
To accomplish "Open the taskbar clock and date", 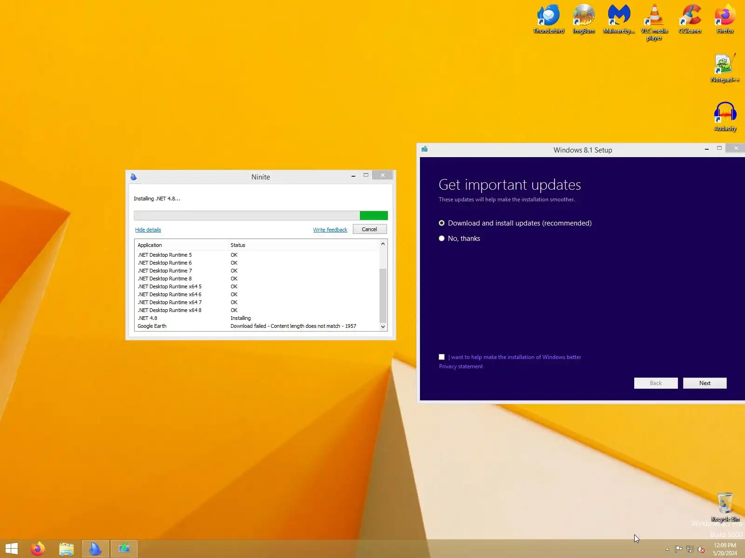I will tap(725, 549).
